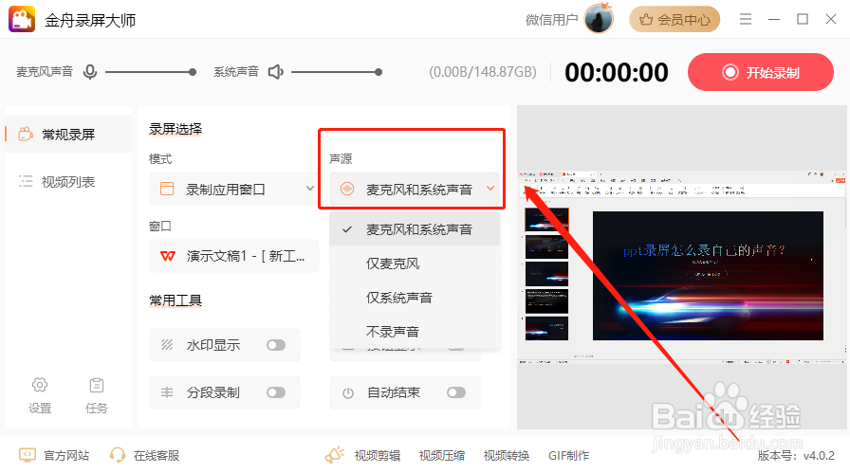Click the 官方网站 monitor icon
The height and width of the screenshot is (473, 850).
[x=28, y=455]
